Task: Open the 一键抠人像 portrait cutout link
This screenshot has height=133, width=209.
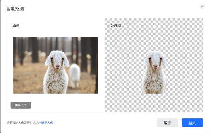Action: pos(46,123)
